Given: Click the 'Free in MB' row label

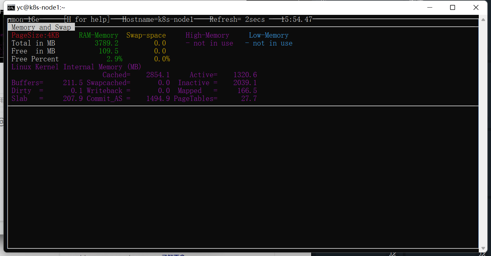Looking at the screenshot, I should click(33, 51).
